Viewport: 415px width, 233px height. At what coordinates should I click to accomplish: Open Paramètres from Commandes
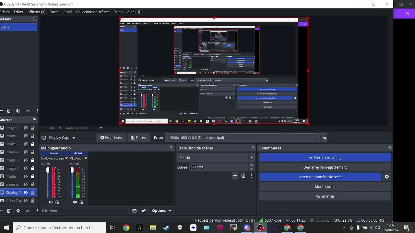tap(325, 196)
